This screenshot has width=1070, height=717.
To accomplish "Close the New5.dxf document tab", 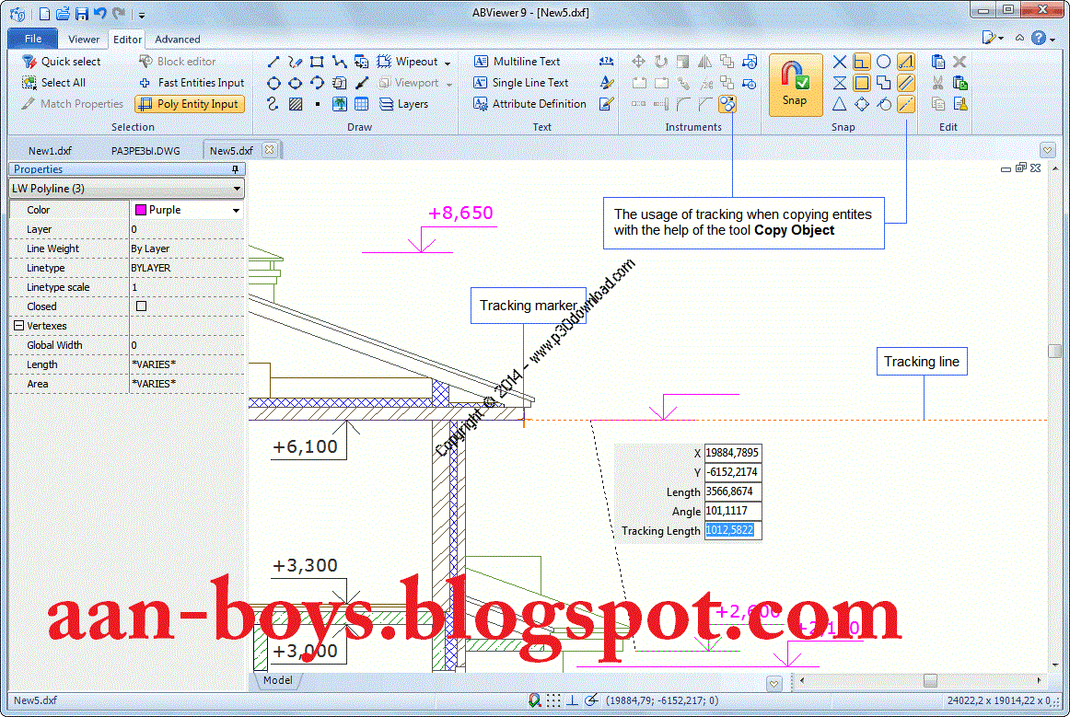I will pyautogui.click(x=270, y=150).
